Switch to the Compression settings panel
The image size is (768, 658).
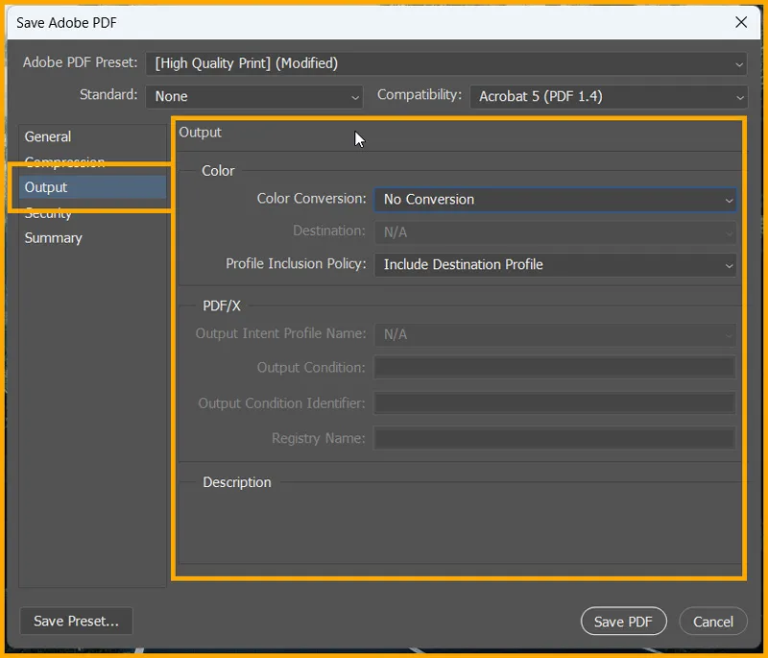pyautogui.click(x=64, y=161)
